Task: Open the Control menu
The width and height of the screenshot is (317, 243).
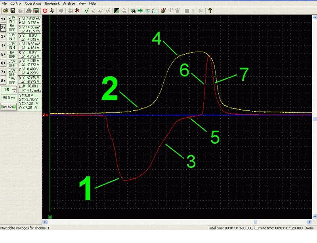Action: point(16,4)
